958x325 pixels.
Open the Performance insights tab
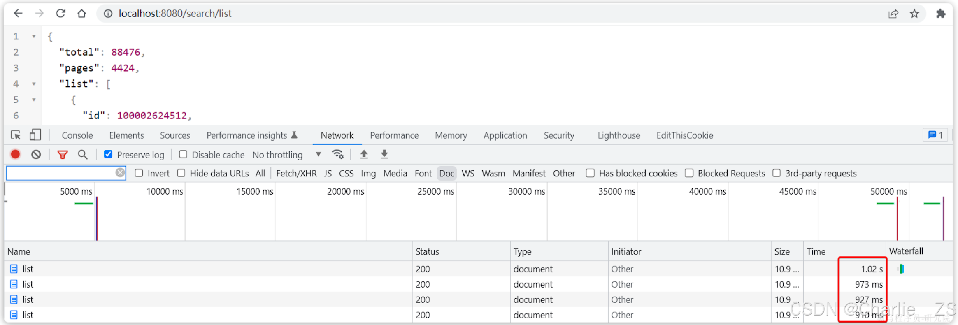[x=251, y=135]
